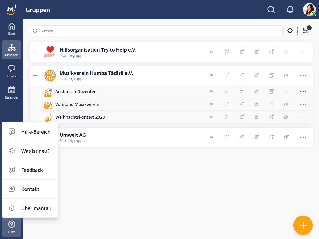The width and height of the screenshot is (319, 239).
Task: Open calendar of Austausch Dozenten group
Action: click(x=241, y=92)
